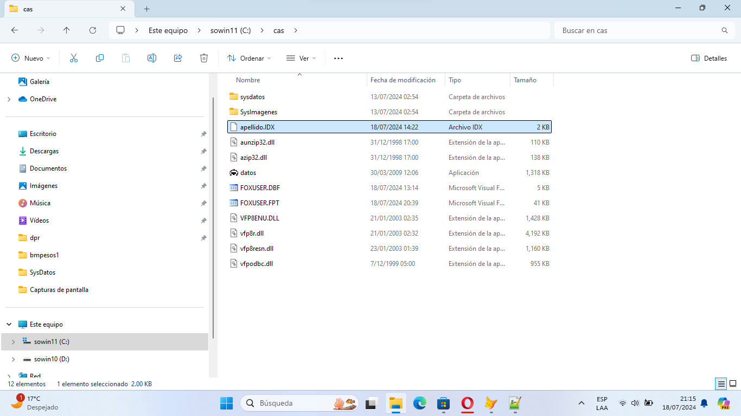The height and width of the screenshot is (416, 741).
Task: Go up one folder level
Action: pyautogui.click(x=67, y=30)
